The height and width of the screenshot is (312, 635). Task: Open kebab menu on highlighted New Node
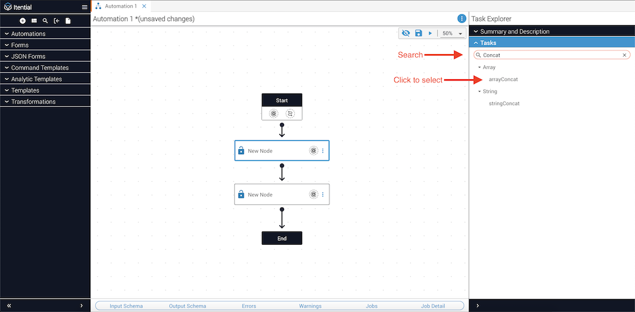323,151
